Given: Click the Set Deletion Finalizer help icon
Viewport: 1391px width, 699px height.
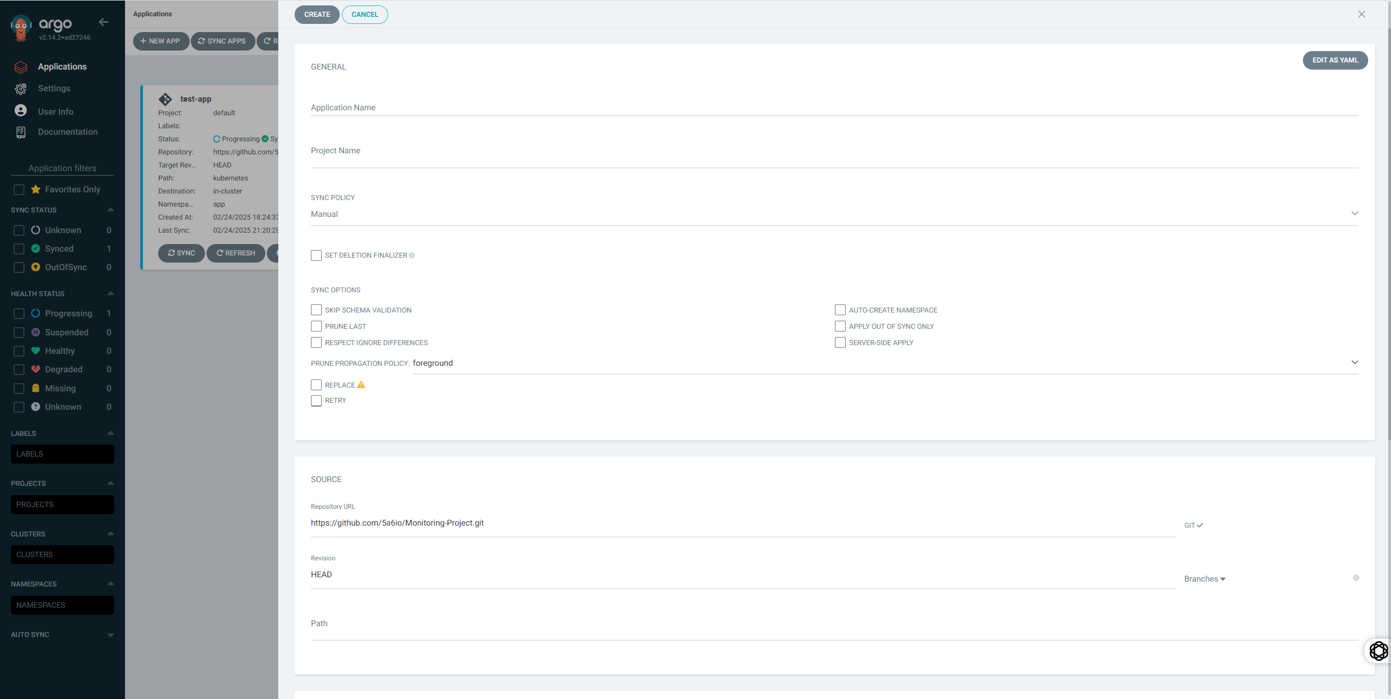Looking at the screenshot, I should pos(412,255).
